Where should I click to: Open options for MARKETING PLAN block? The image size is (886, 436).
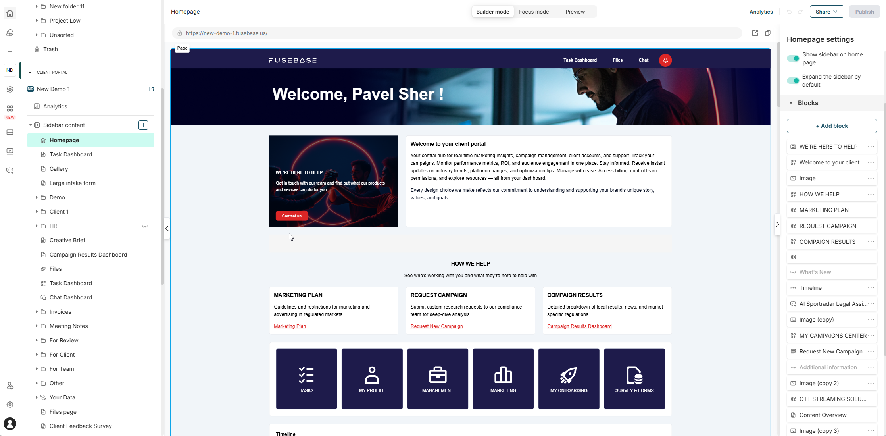pyautogui.click(x=871, y=210)
